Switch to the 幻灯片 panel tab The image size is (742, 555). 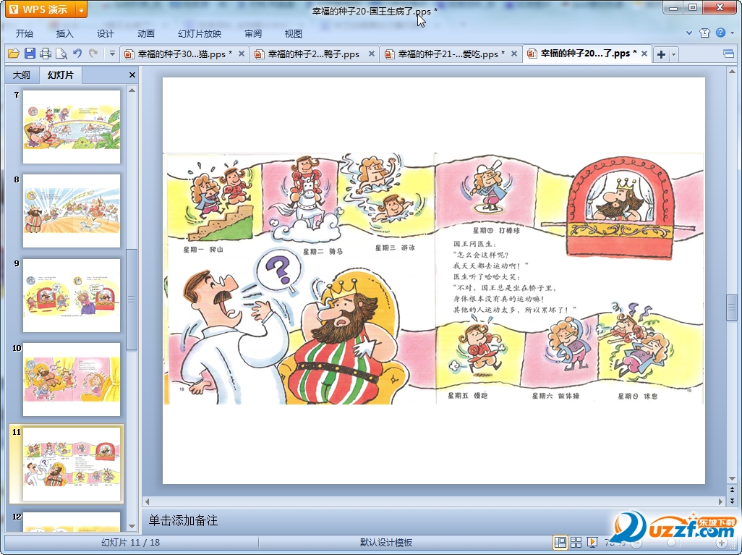click(61, 75)
